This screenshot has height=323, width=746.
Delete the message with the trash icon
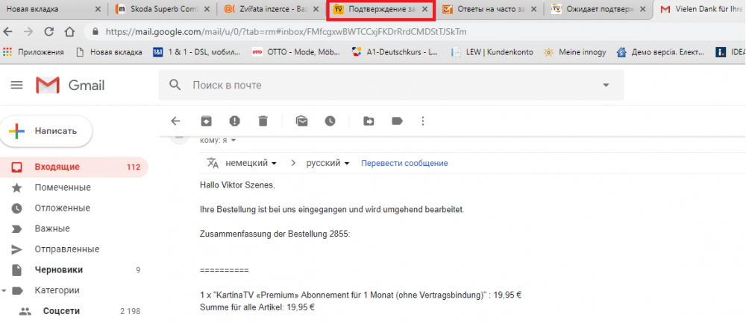click(x=263, y=121)
